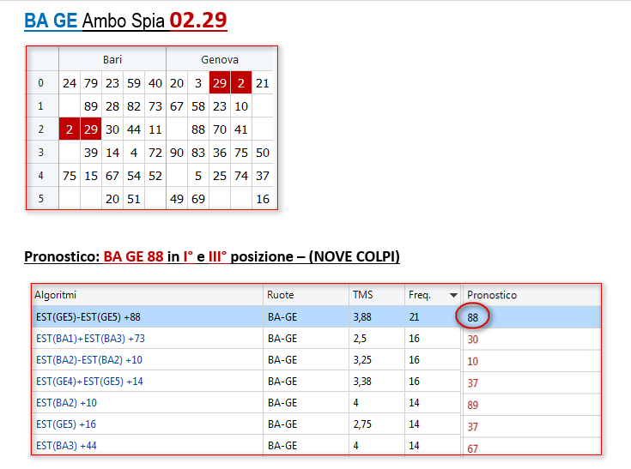Click cell 90 in the Genova row 3
Viewport: 631px width, 469px height.
point(177,153)
